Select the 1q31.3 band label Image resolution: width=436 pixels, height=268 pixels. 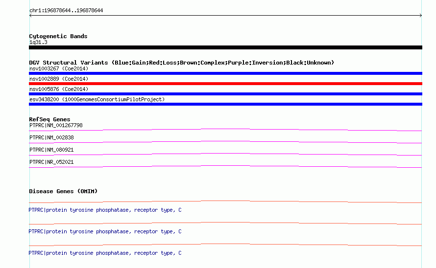pyautogui.click(x=38, y=42)
